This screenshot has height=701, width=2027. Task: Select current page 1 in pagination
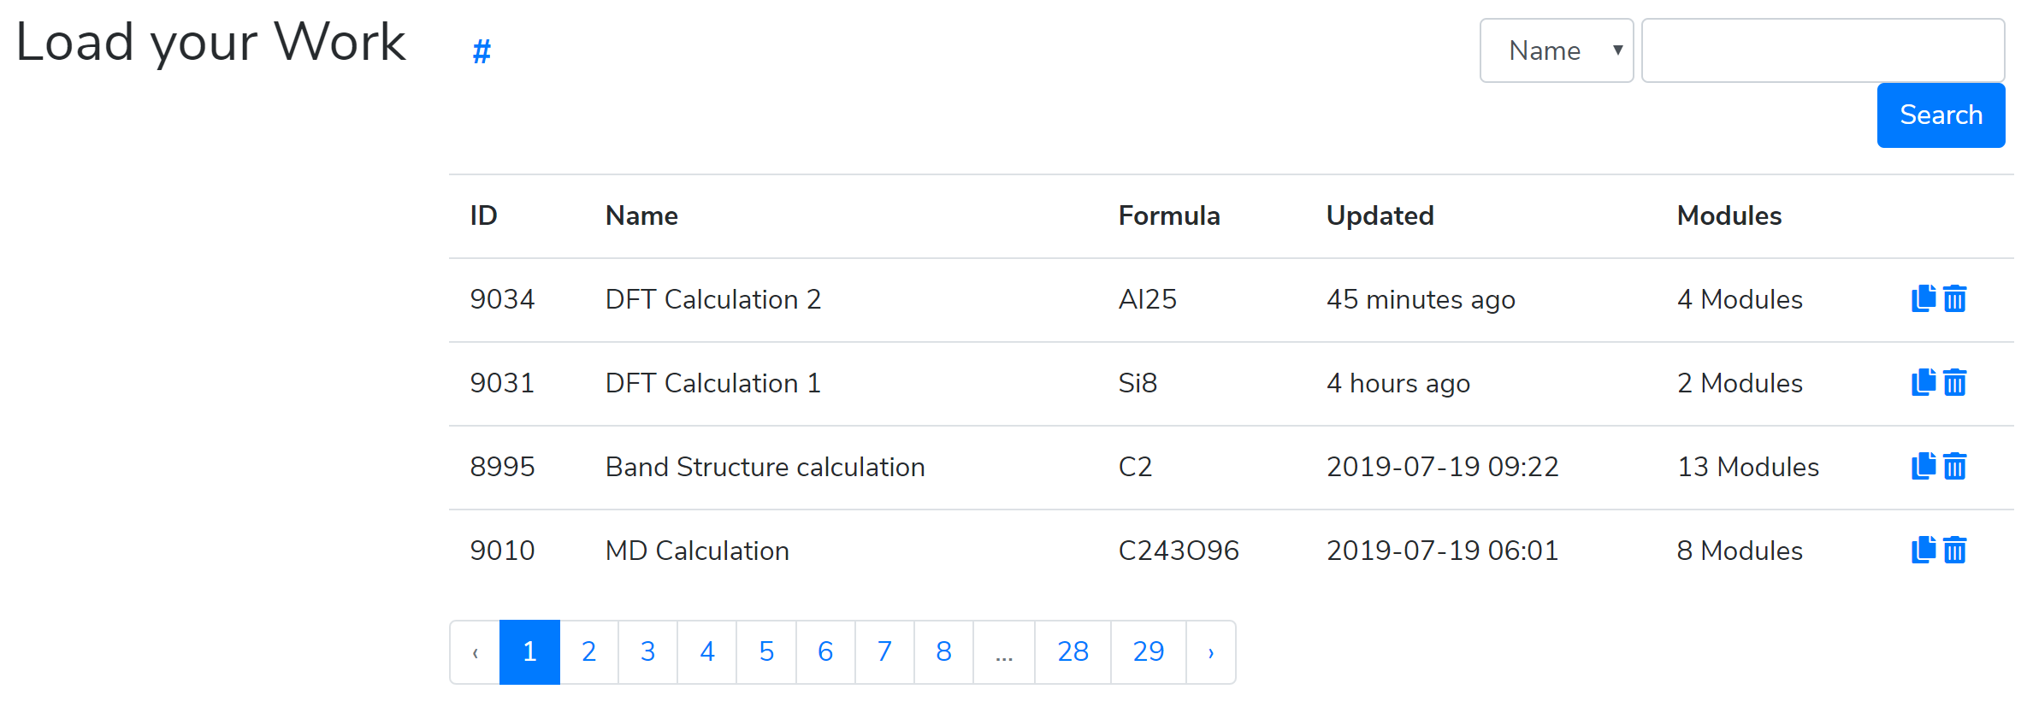pyautogui.click(x=529, y=651)
